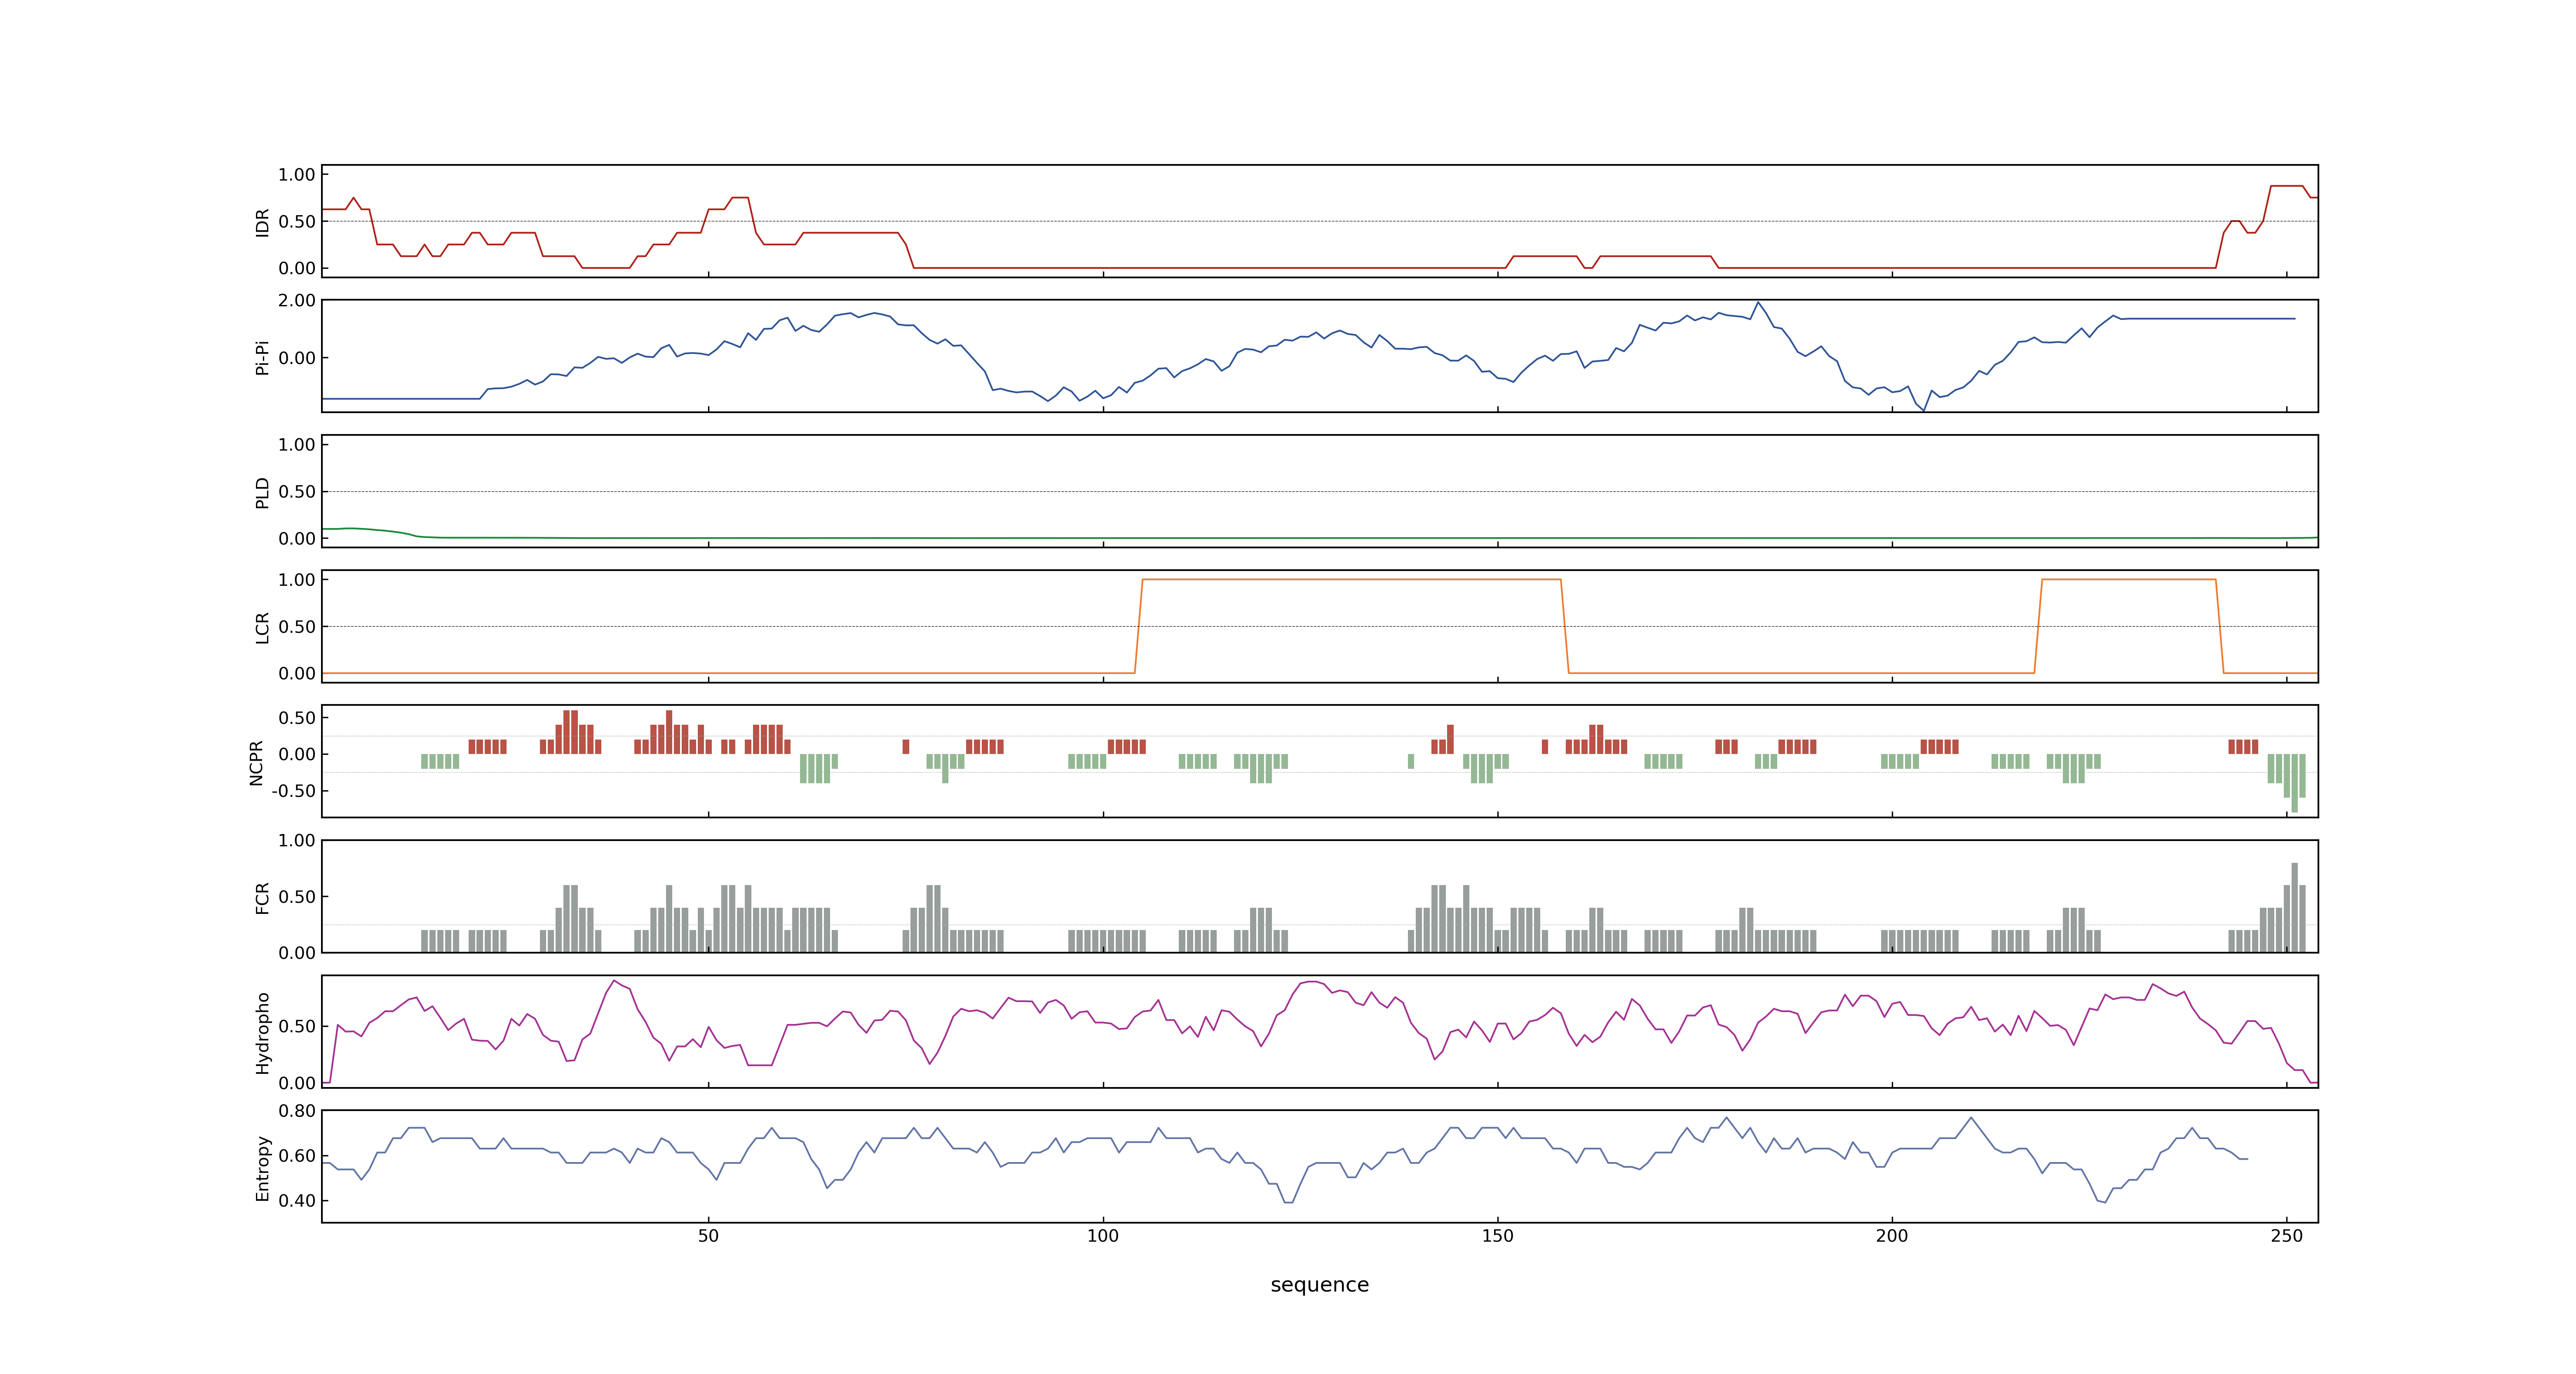This screenshot has height=1374, width=2576.
Task: Click the 2.00 tick on Pi-Pi axis
Action: [x=297, y=300]
